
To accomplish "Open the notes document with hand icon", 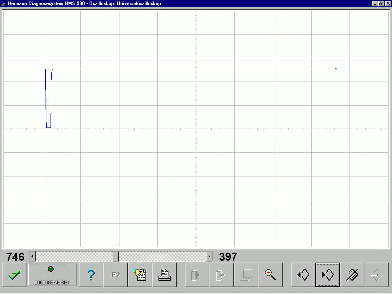I will coord(140,275).
